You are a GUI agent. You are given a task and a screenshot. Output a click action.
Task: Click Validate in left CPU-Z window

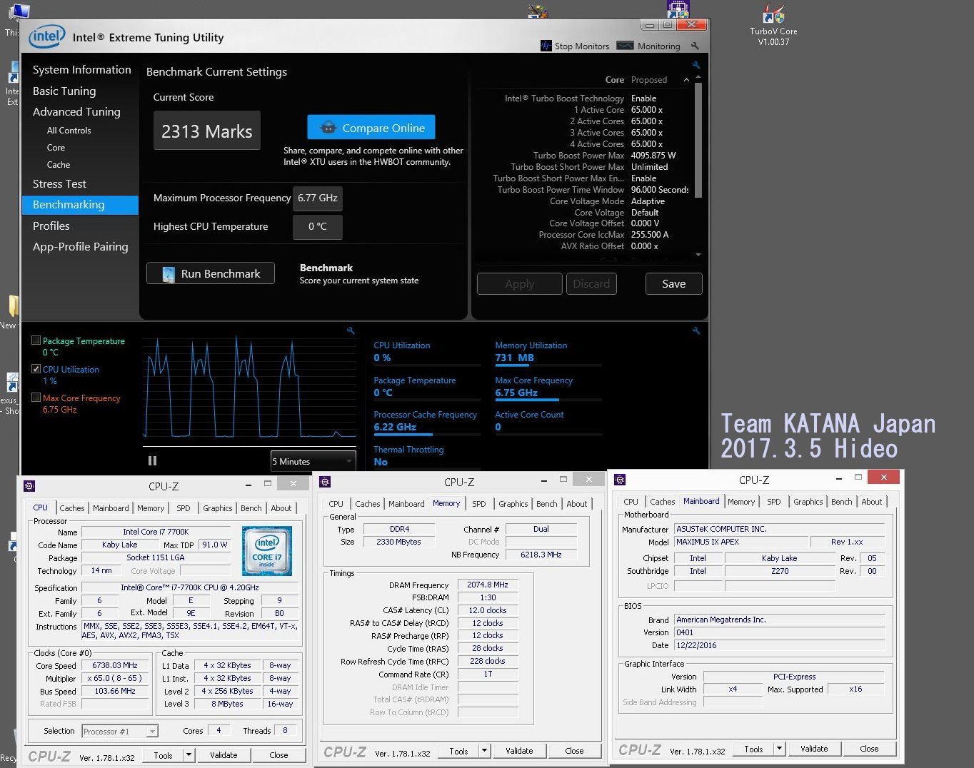pyautogui.click(x=224, y=755)
